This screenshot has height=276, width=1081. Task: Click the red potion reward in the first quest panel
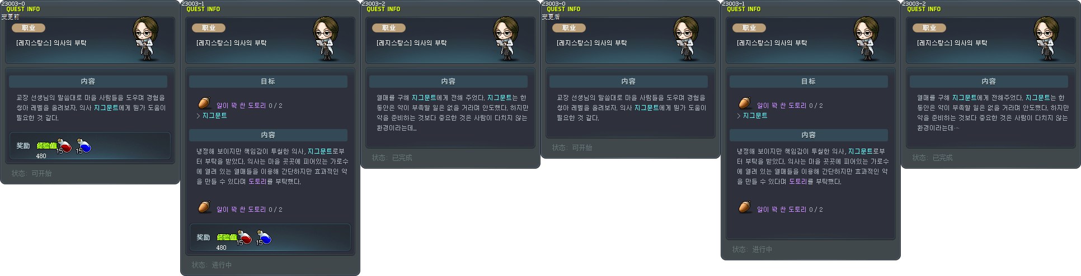(x=64, y=146)
